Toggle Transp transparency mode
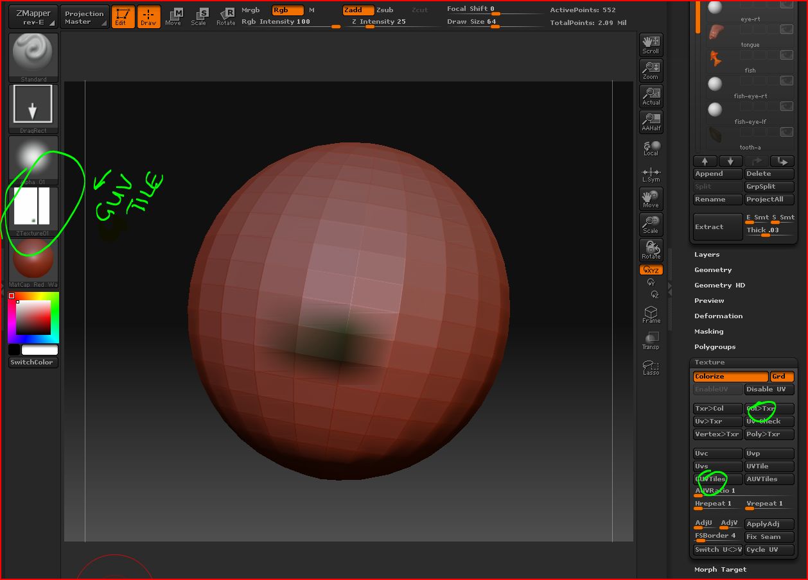 (x=651, y=340)
